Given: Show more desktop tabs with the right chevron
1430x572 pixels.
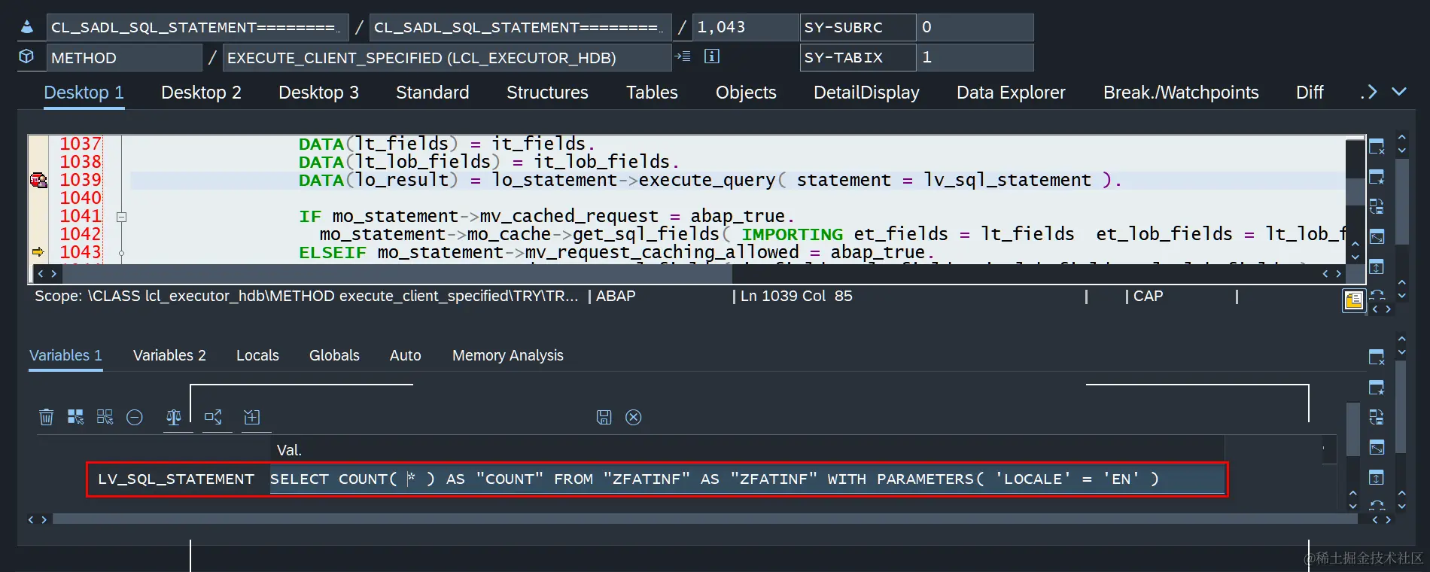Looking at the screenshot, I should tap(1371, 92).
